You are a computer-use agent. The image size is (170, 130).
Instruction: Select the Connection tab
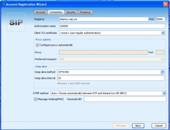click(56, 12)
